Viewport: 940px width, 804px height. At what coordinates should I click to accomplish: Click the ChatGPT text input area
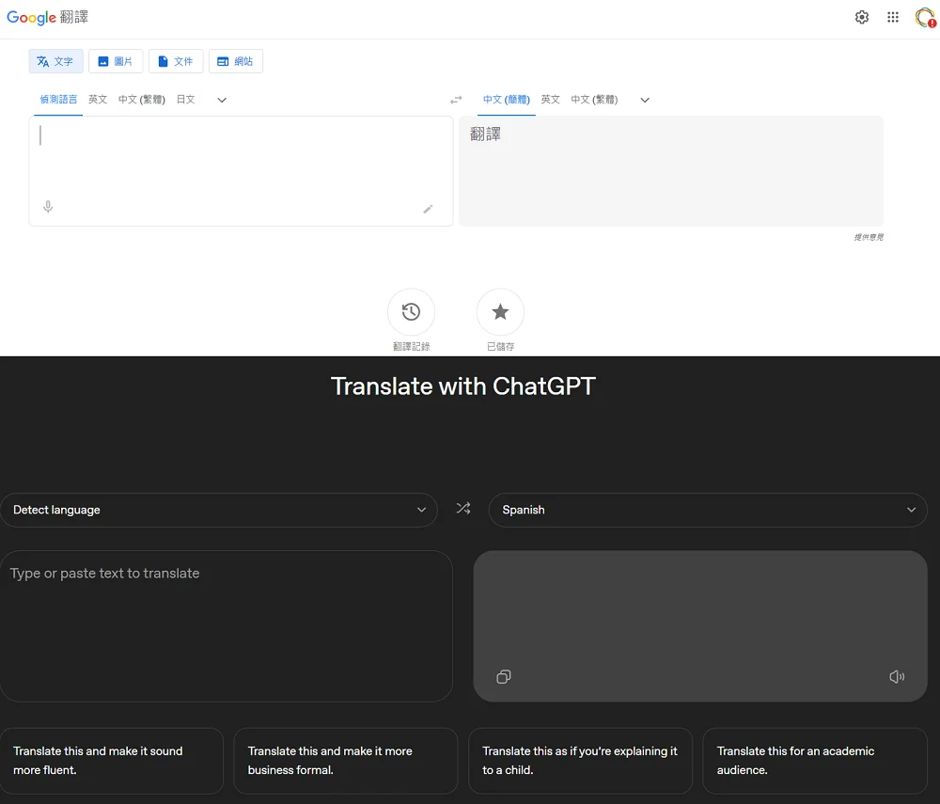tap(227, 625)
